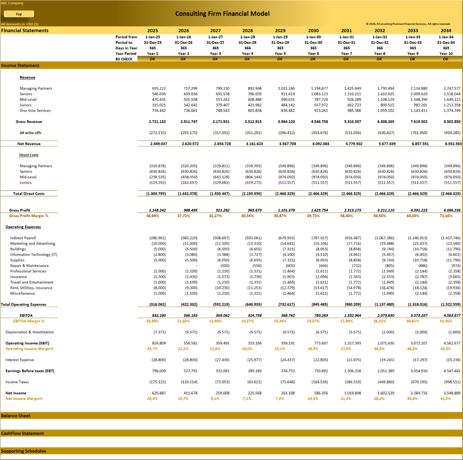Select the ABC Company label
The image size is (463, 460).
click(x=12, y=3)
